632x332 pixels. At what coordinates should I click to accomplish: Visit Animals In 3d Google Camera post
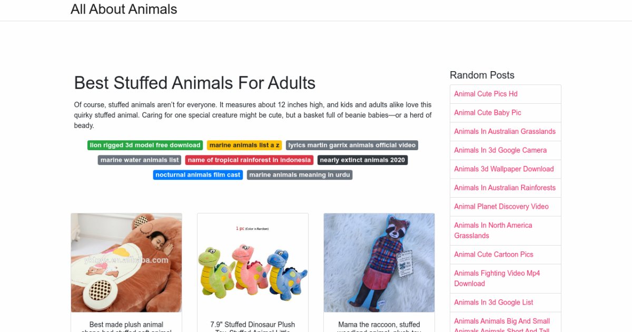pos(500,150)
